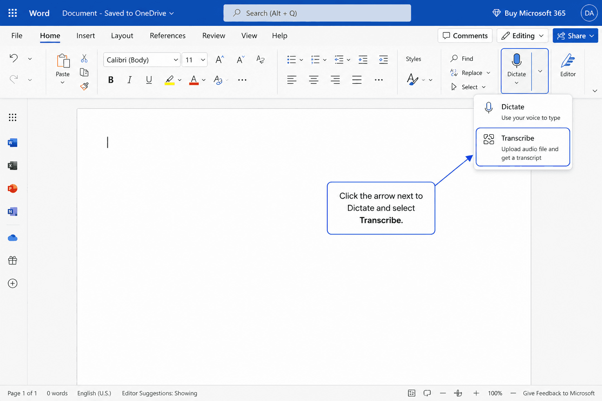Click the Shrink Font icon
602x401 pixels.
point(241,60)
